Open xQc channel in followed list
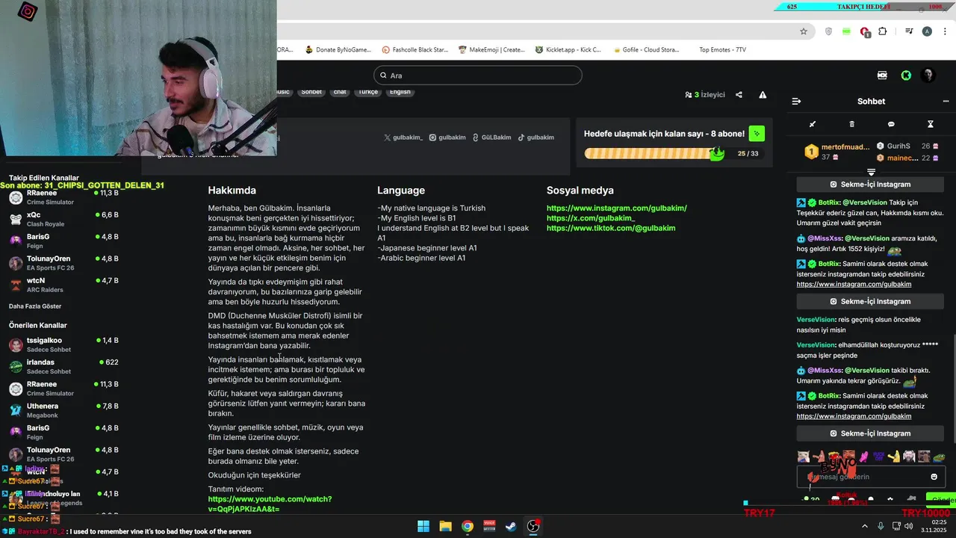956x538 pixels. click(x=63, y=219)
